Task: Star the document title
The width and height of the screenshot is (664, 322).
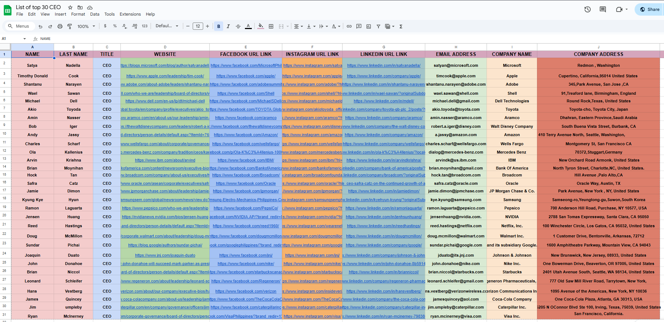Action: (70, 7)
